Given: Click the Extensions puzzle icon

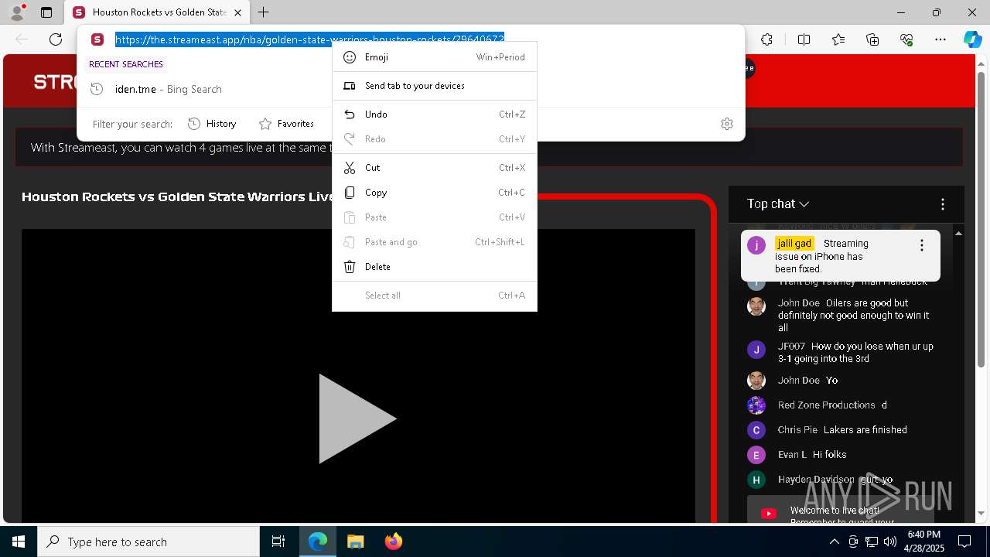Looking at the screenshot, I should (x=766, y=39).
